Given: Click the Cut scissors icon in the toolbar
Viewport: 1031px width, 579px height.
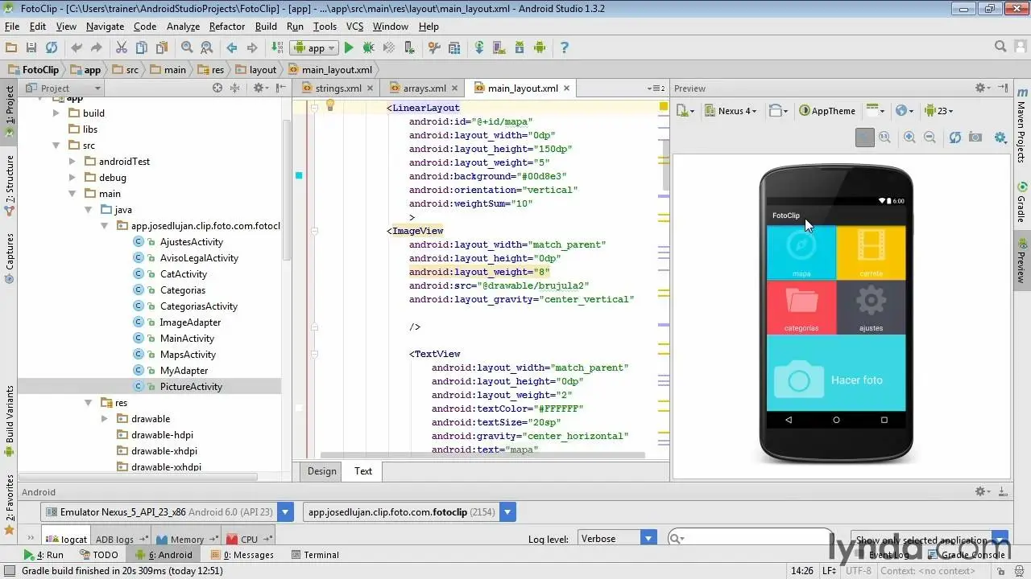Looking at the screenshot, I should [121, 48].
